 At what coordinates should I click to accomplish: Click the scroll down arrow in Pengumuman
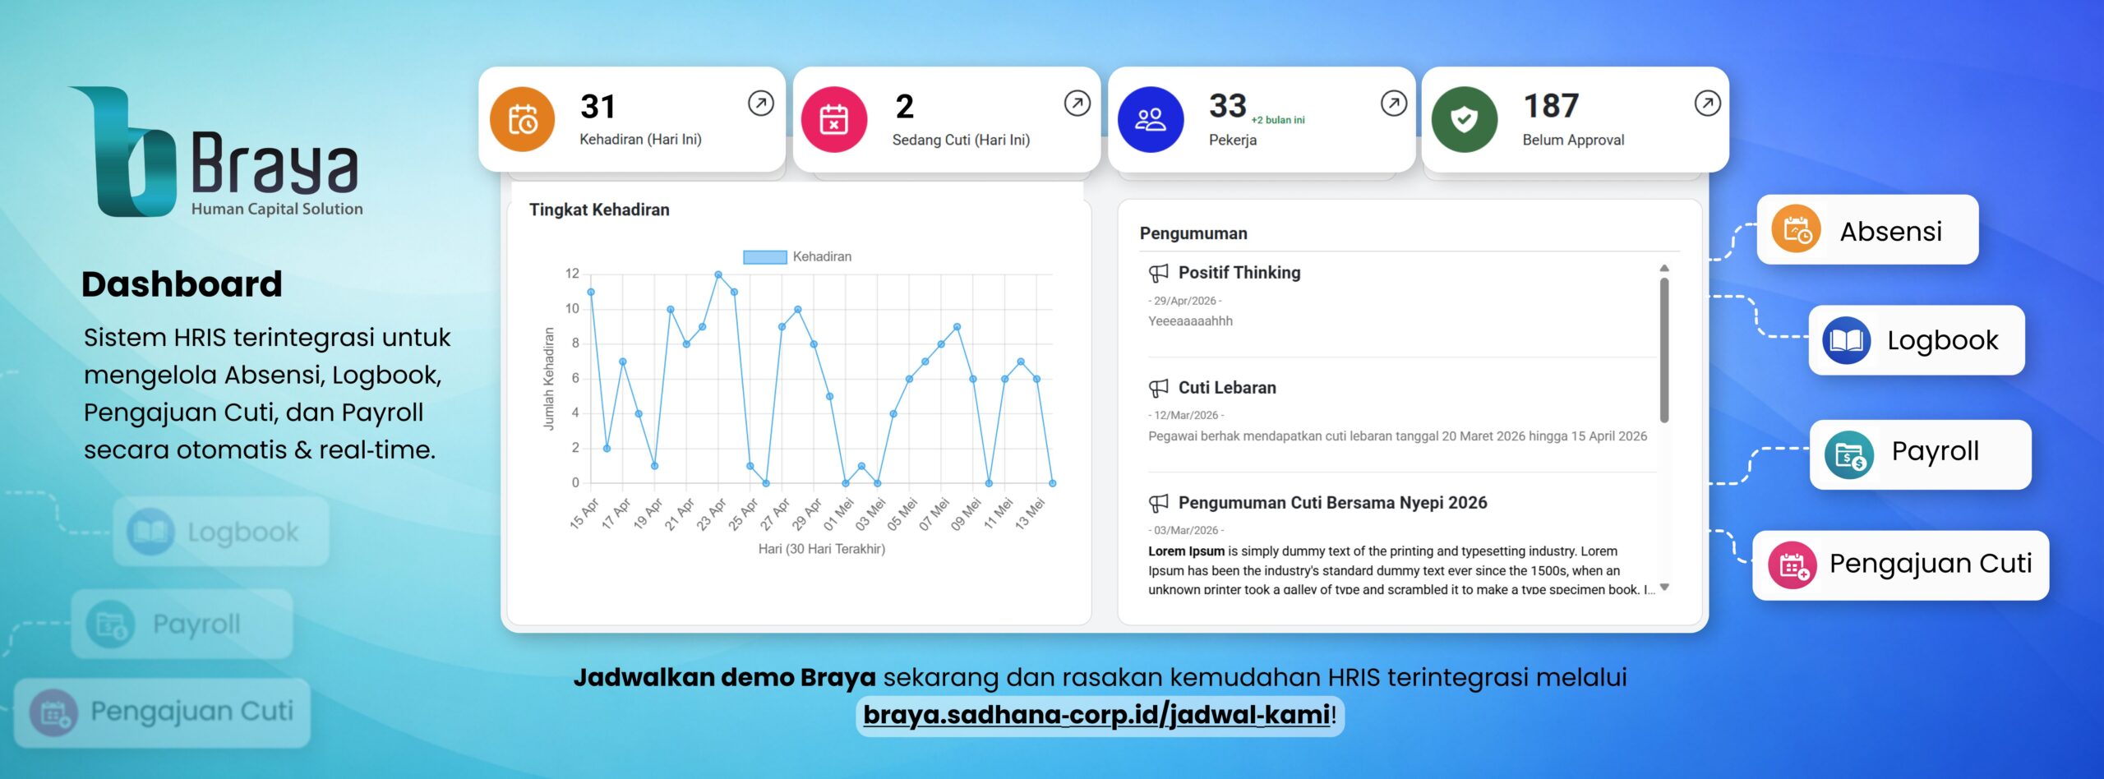[x=1664, y=588]
